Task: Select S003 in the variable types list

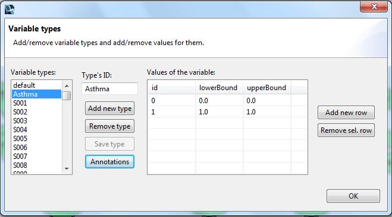Action: click(x=36, y=121)
